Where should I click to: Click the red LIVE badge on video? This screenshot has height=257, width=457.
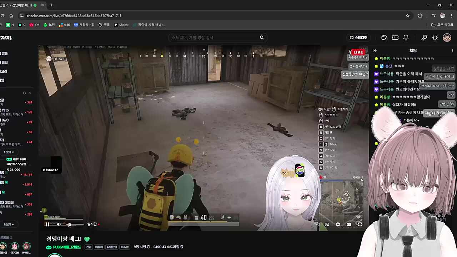tap(358, 52)
